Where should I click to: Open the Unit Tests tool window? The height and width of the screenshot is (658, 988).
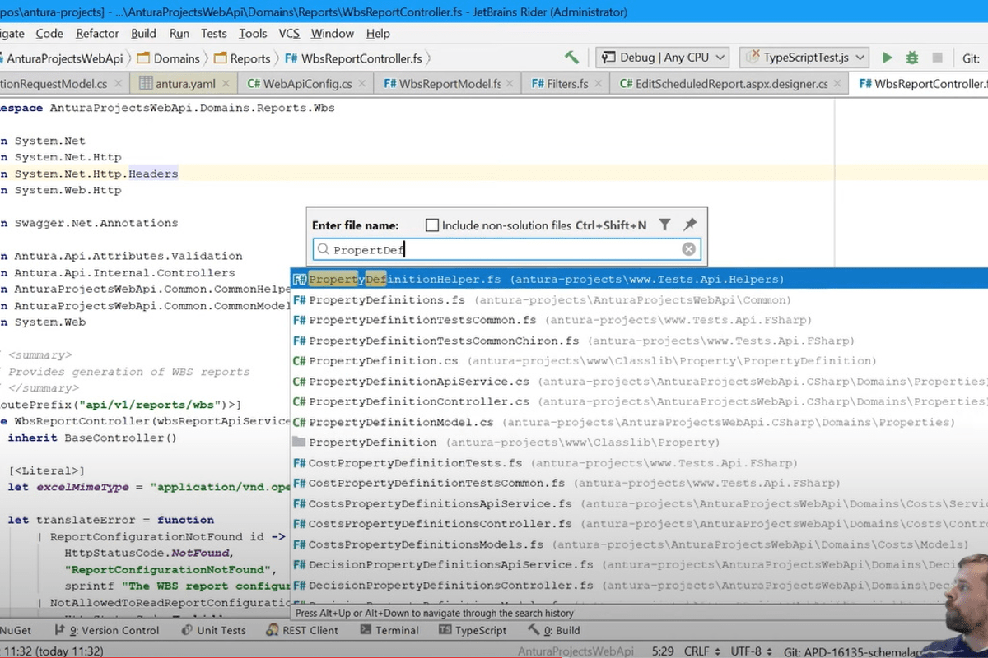pos(213,630)
